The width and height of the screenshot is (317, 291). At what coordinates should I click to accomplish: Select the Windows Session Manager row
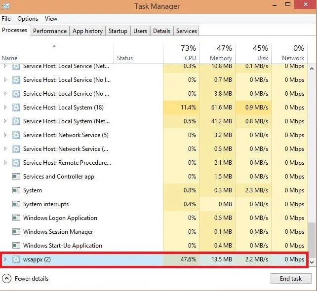[154, 232]
